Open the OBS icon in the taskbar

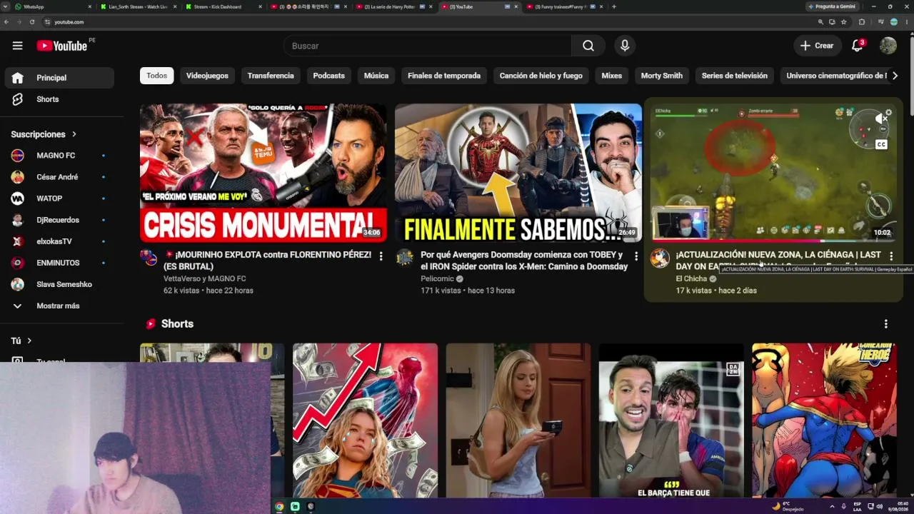[311, 507]
